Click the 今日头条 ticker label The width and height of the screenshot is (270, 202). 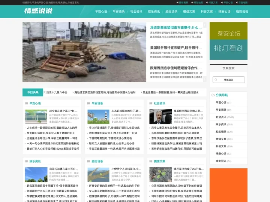coord(33,92)
